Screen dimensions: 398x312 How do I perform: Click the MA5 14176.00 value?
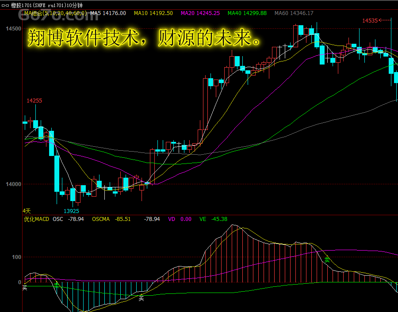click(x=108, y=13)
